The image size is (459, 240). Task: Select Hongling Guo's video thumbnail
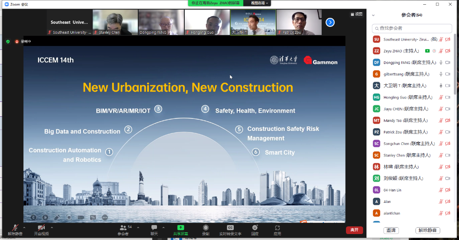click(x=207, y=22)
